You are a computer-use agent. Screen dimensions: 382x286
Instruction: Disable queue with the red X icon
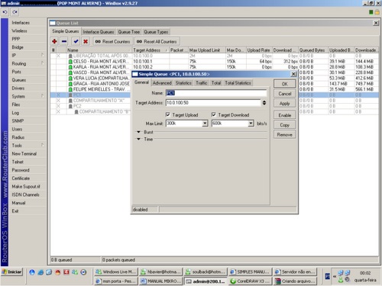point(86,41)
